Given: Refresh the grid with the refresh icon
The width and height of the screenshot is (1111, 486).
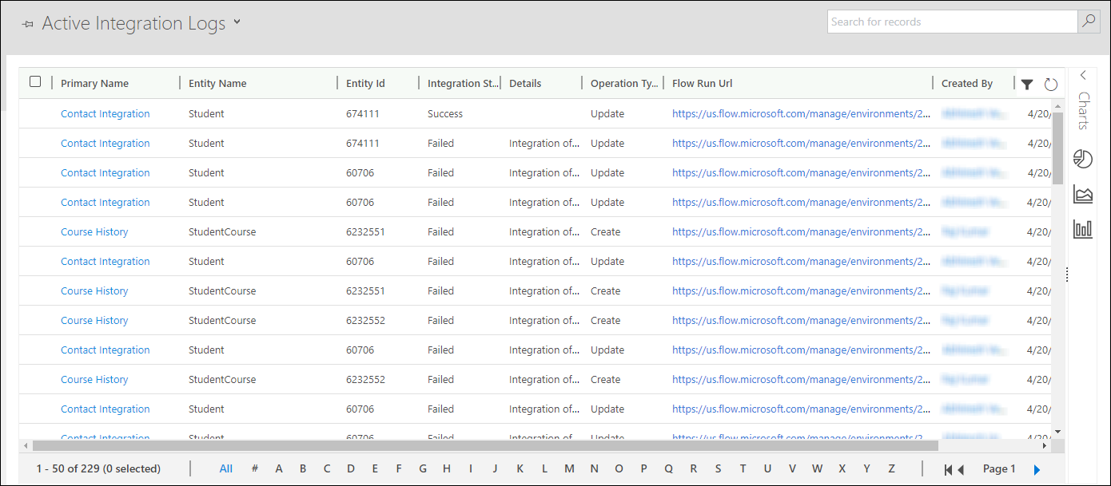Looking at the screenshot, I should pos(1050,85).
